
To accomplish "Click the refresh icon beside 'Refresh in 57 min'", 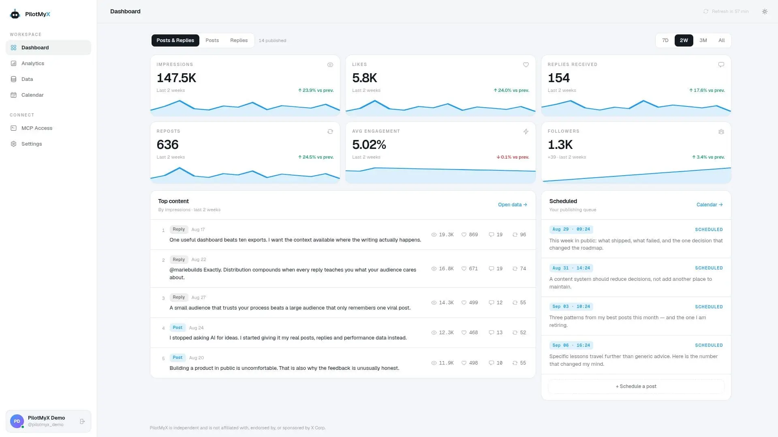I will click(x=706, y=11).
